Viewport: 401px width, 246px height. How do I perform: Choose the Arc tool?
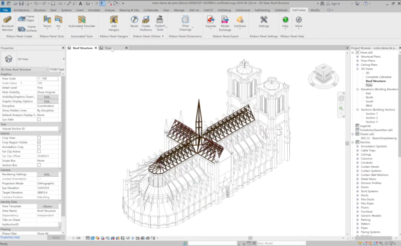(59, 22)
